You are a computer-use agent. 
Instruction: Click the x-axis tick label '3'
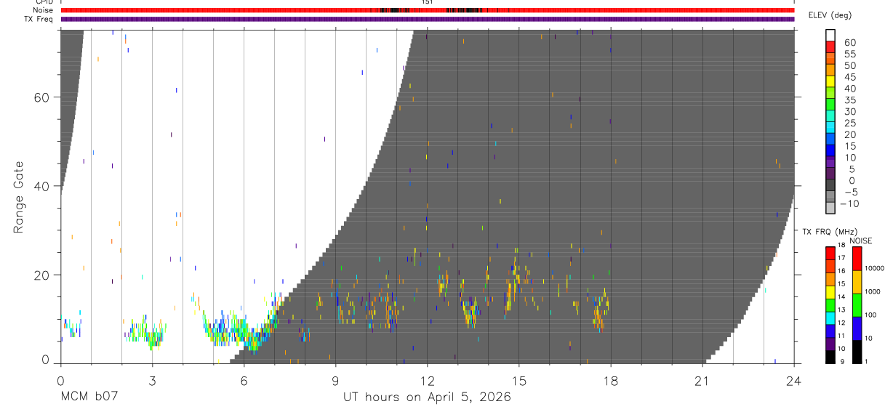[x=152, y=380]
